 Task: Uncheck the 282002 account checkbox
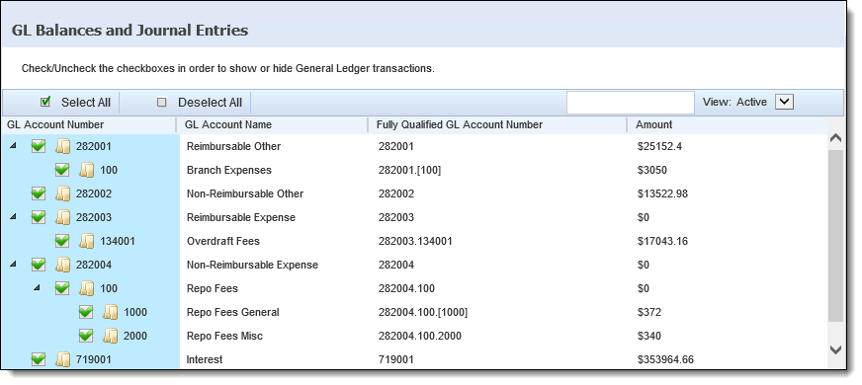[x=39, y=193]
